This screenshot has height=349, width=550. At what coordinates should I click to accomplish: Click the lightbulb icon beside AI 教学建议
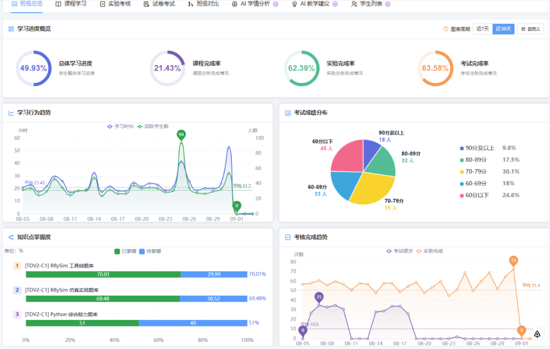point(295,4)
